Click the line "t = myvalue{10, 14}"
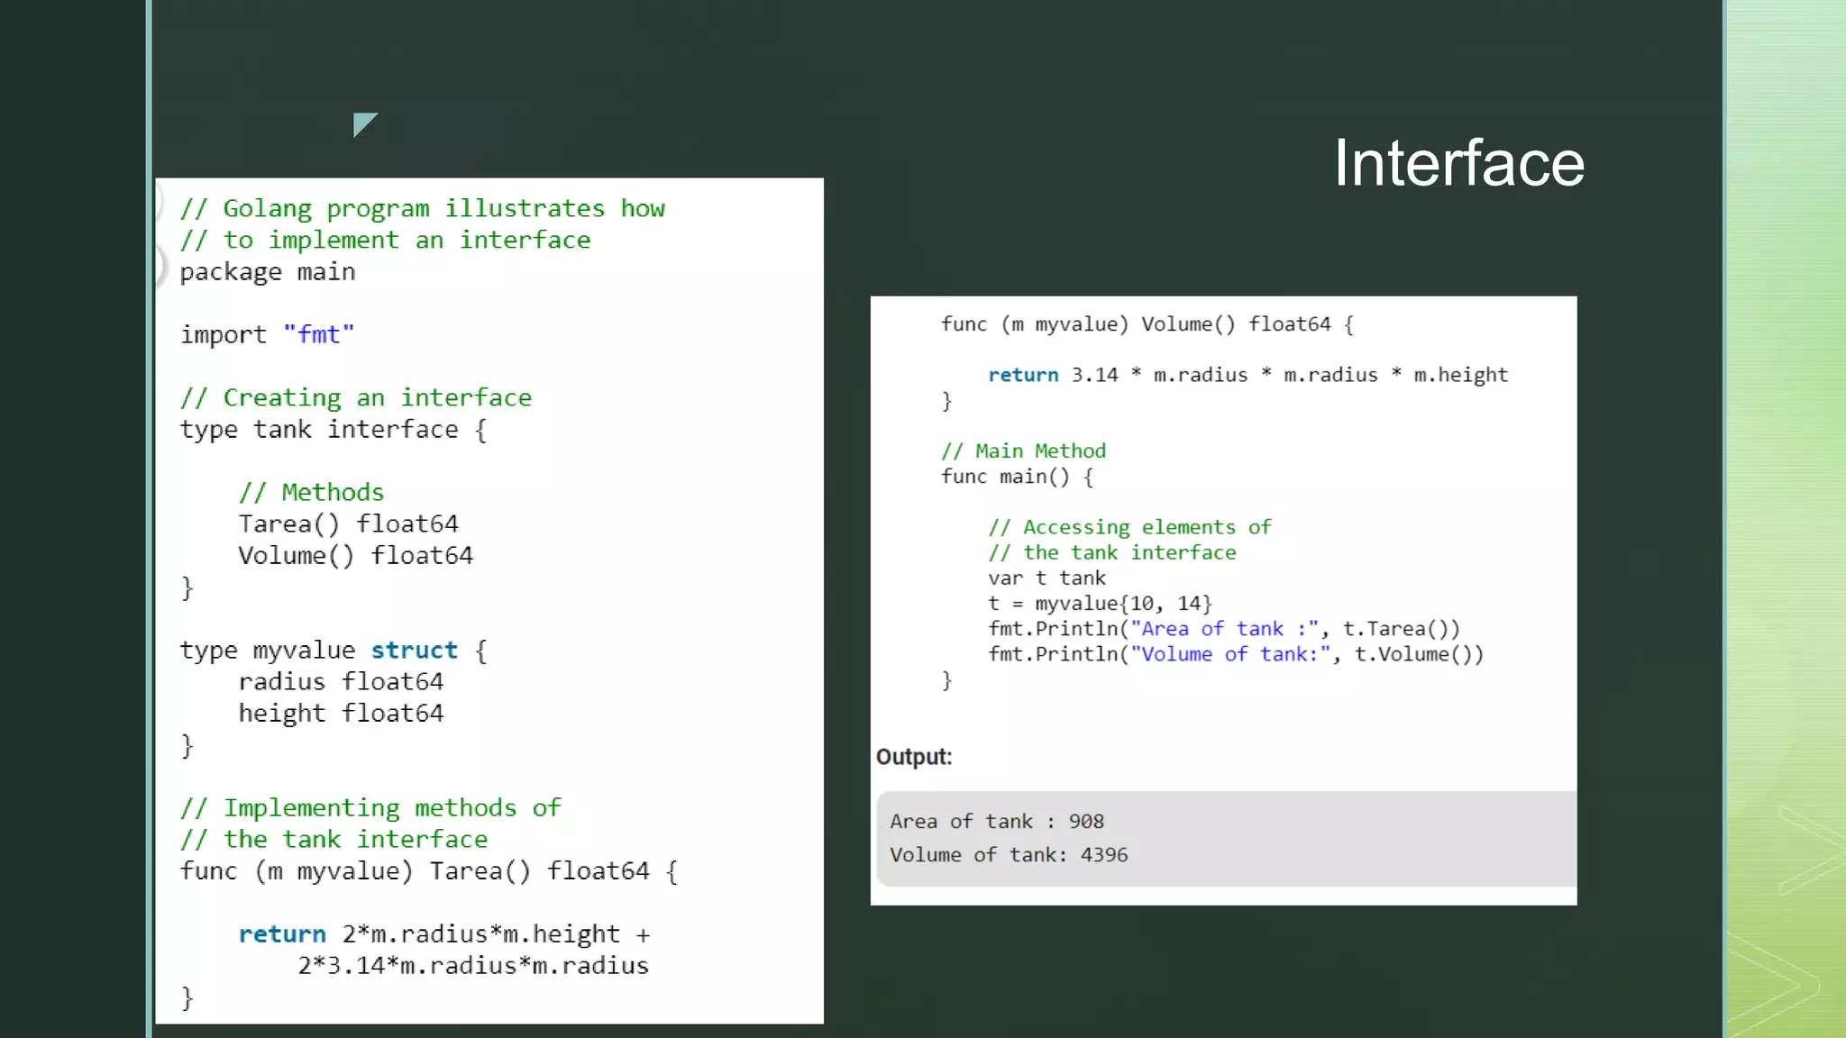The width and height of the screenshot is (1846, 1038). (x=1101, y=604)
